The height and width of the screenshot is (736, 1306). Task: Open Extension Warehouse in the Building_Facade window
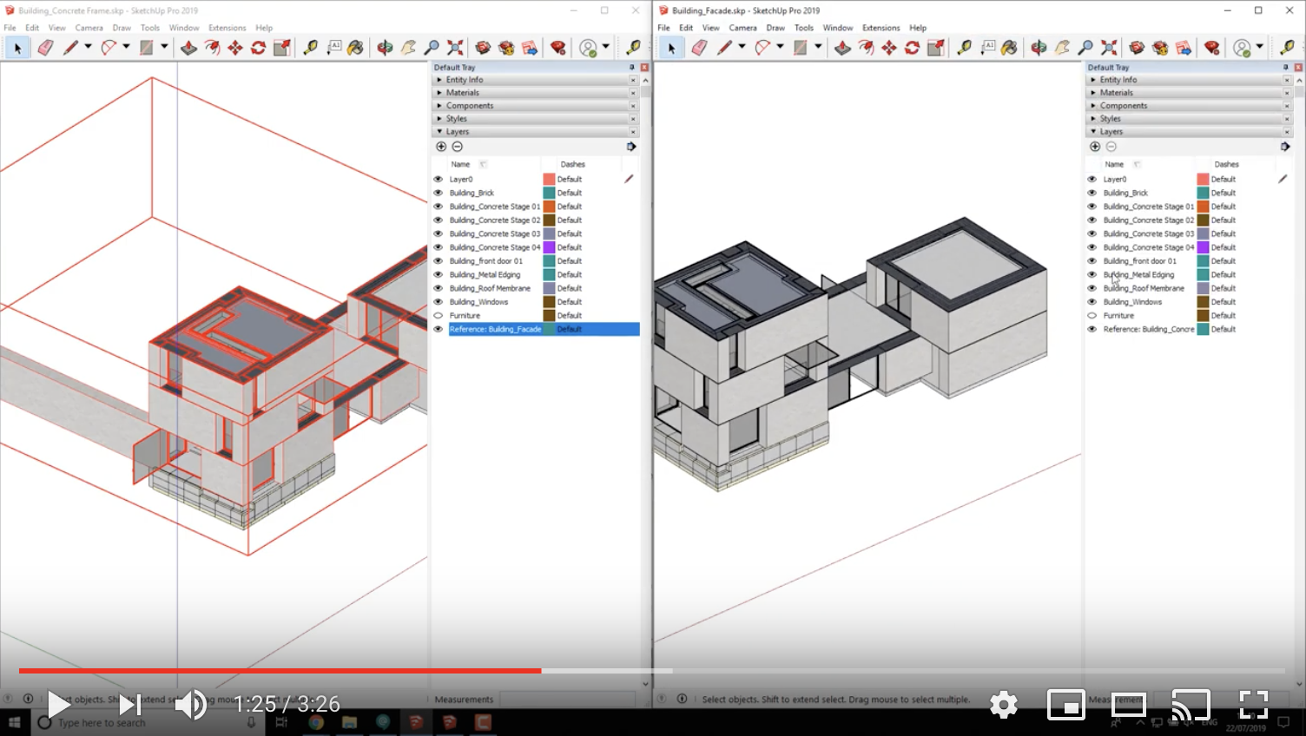[1160, 48]
